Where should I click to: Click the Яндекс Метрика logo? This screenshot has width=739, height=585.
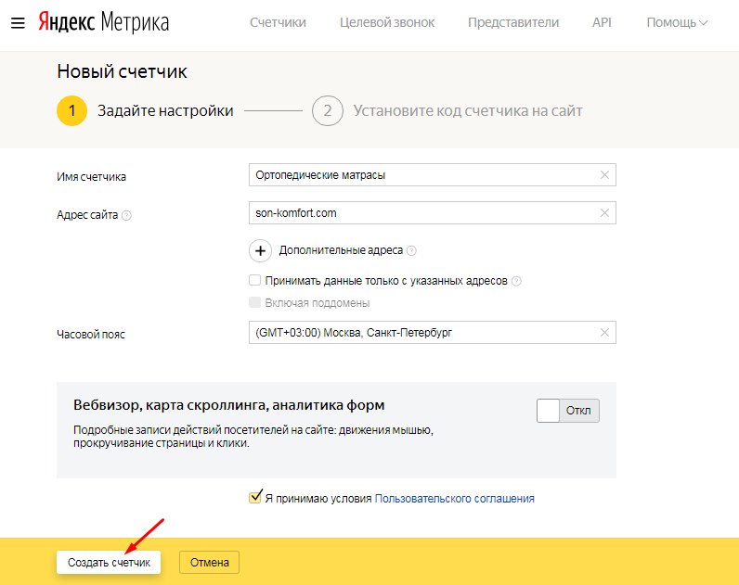(103, 22)
